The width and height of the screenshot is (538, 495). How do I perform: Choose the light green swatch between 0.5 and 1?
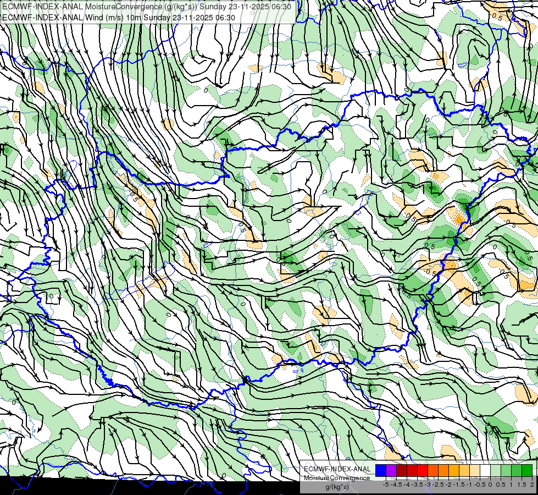(x=506, y=471)
